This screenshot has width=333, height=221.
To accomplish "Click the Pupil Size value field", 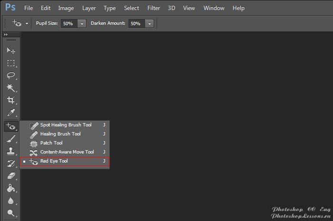I will pos(69,23).
